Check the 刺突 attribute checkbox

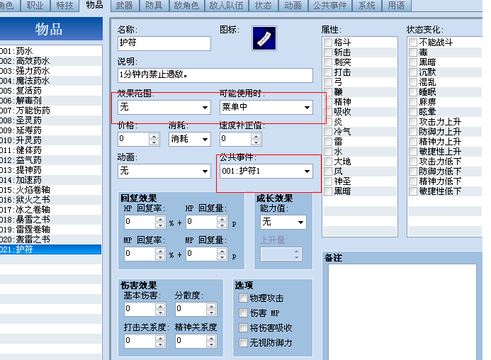328,62
